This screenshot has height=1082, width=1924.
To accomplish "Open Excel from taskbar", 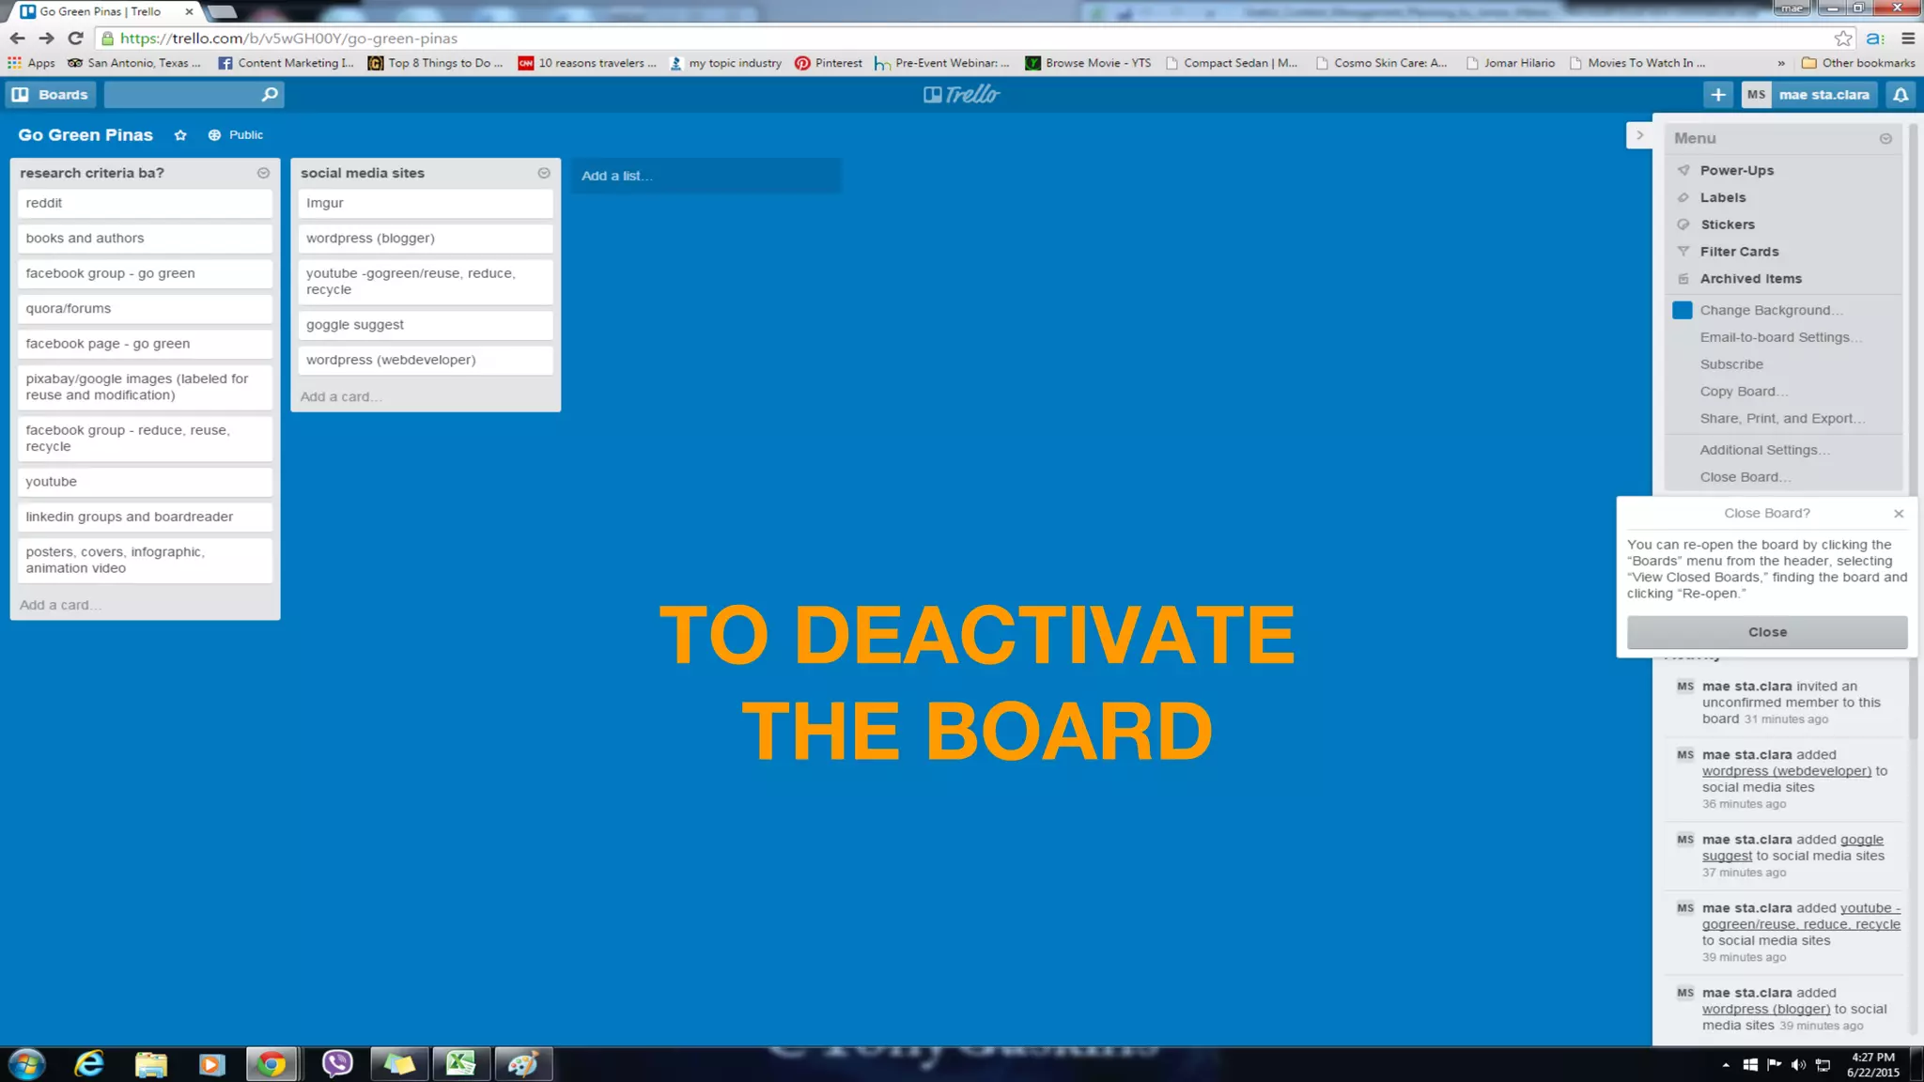I will pyautogui.click(x=460, y=1064).
